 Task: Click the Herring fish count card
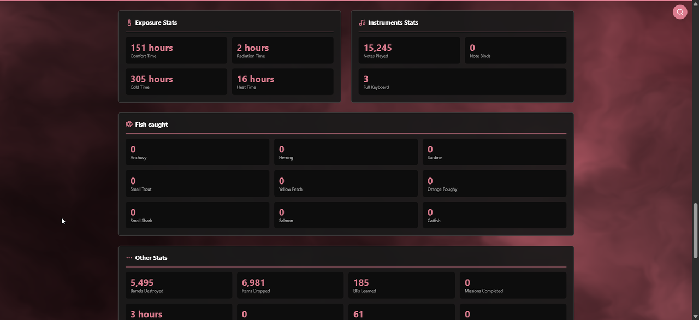click(346, 152)
